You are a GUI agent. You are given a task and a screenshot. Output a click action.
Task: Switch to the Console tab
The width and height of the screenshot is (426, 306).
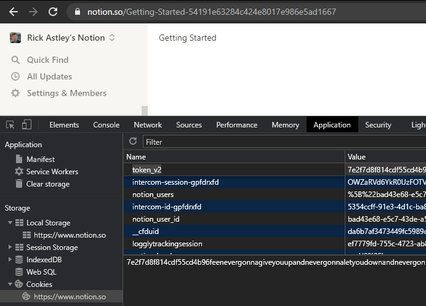[x=107, y=125]
